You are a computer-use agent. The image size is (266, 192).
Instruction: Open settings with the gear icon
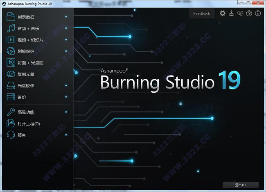pos(223,13)
